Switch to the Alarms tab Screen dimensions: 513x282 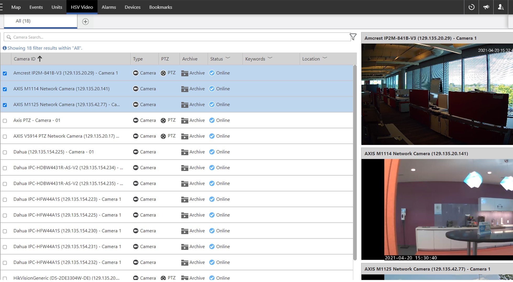pyautogui.click(x=109, y=7)
